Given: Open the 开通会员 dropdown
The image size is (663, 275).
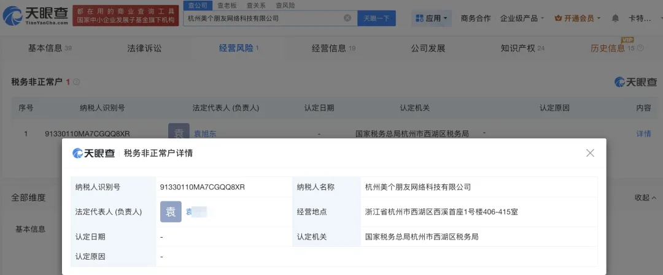Looking at the screenshot, I should click(x=578, y=18).
